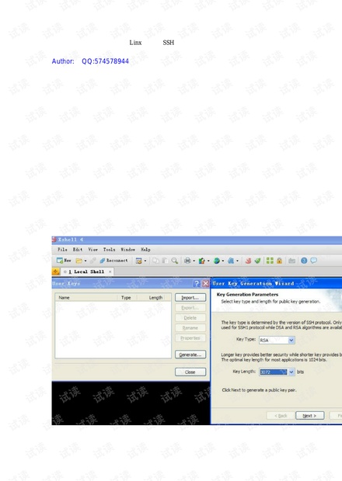Screen dimensions: 342x481
Task: Click the disconnect link icon in toolbar
Action: (x=92, y=261)
